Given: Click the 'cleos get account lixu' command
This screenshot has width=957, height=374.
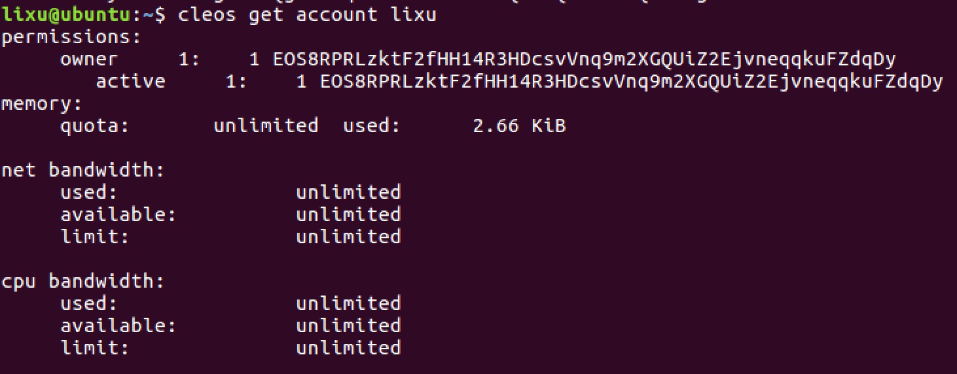Looking at the screenshot, I should tap(307, 16).
